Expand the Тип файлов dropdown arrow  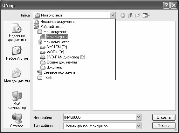pos(138,126)
